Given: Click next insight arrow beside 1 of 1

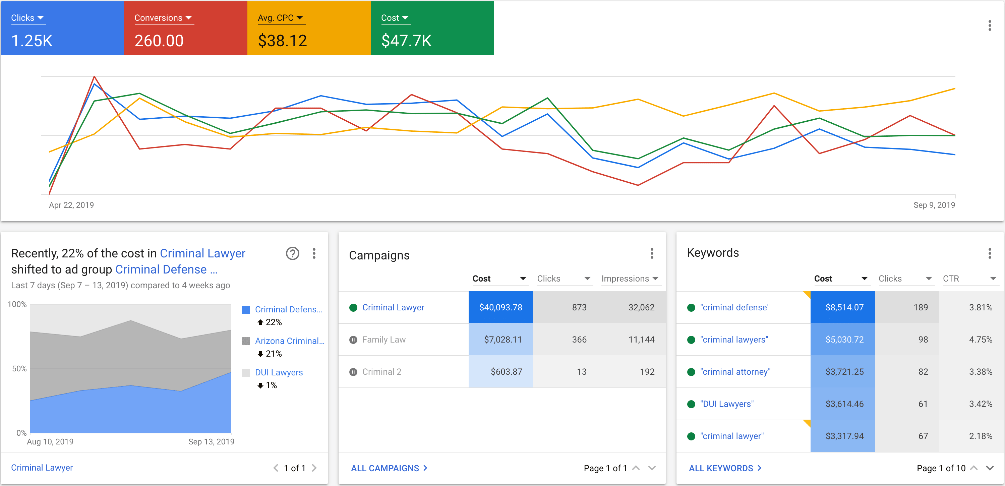Looking at the screenshot, I should [314, 468].
